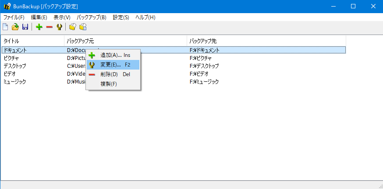Select the ミュージック title row

click(x=14, y=82)
